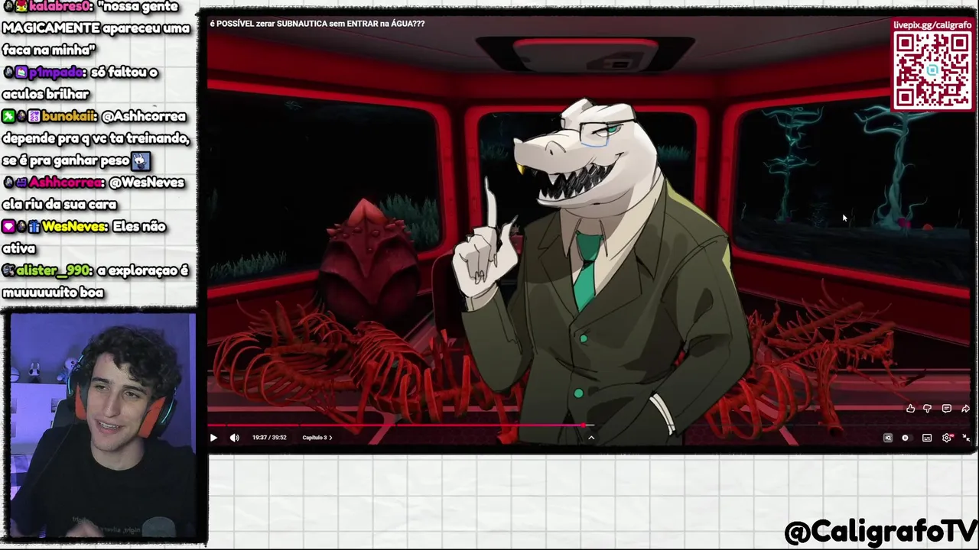Image resolution: width=979 pixels, height=550 pixels.
Task: Play the paused YouTube video
Action: click(213, 438)
